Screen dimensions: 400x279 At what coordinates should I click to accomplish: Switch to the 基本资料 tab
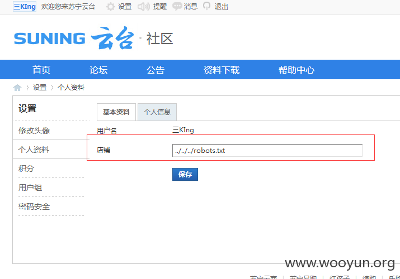click(116, 112)
